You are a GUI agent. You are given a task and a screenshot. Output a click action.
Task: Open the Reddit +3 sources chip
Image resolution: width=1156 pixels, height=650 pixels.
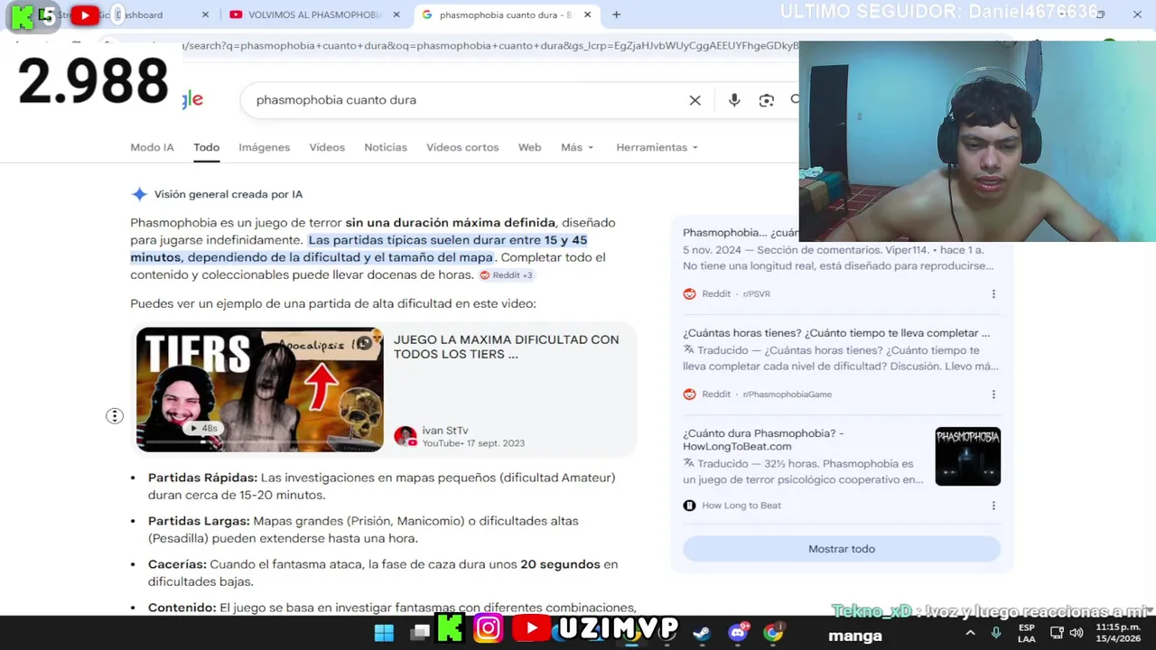click(506, 275)
